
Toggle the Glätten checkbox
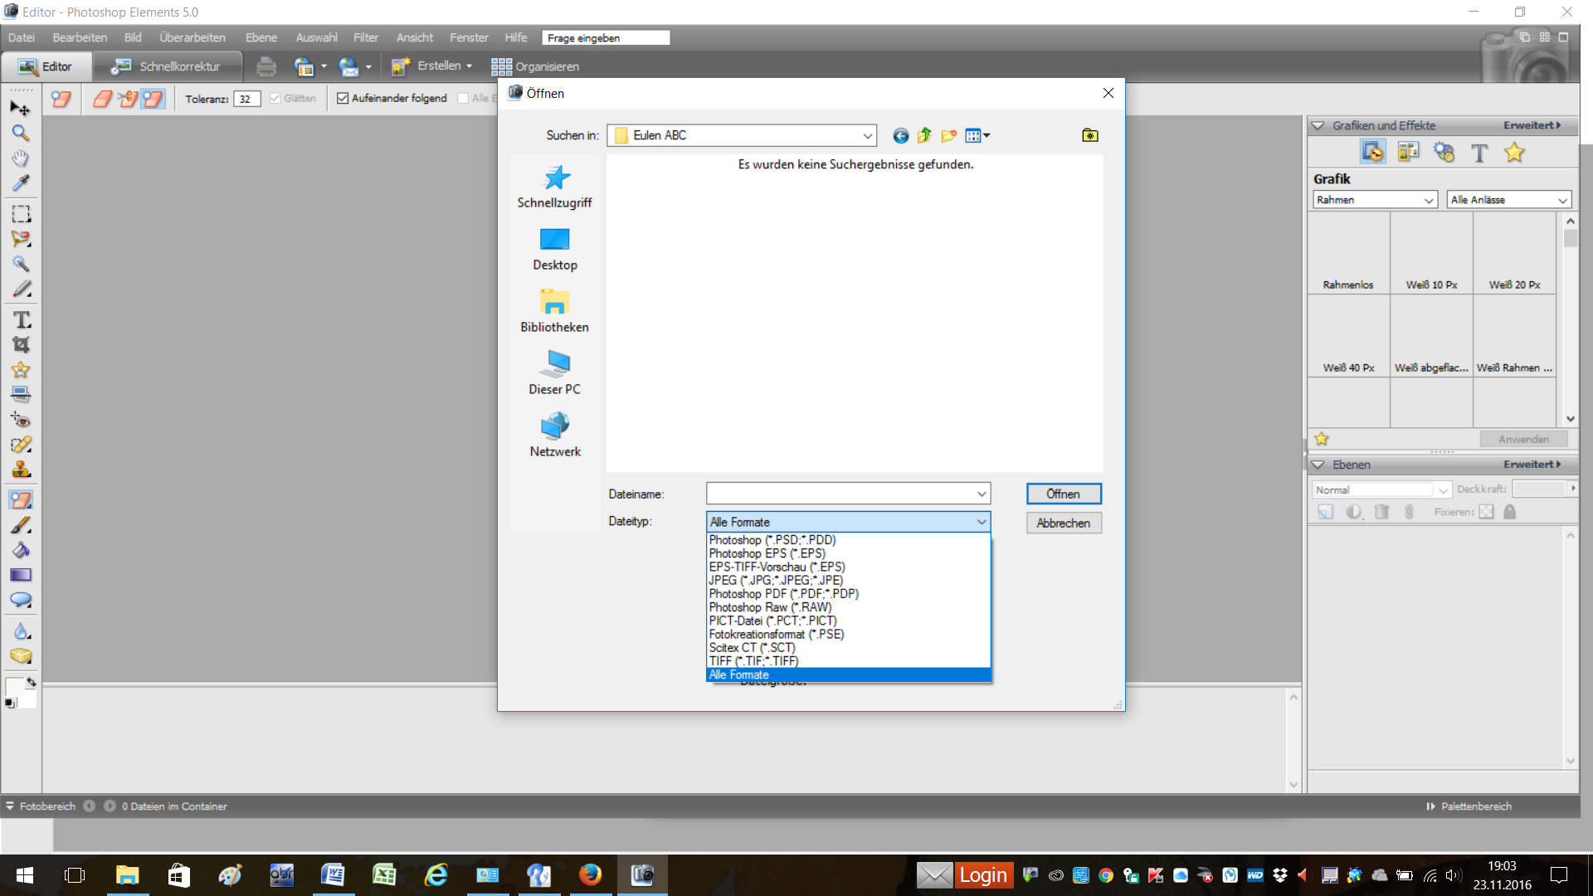pos(275,98)
